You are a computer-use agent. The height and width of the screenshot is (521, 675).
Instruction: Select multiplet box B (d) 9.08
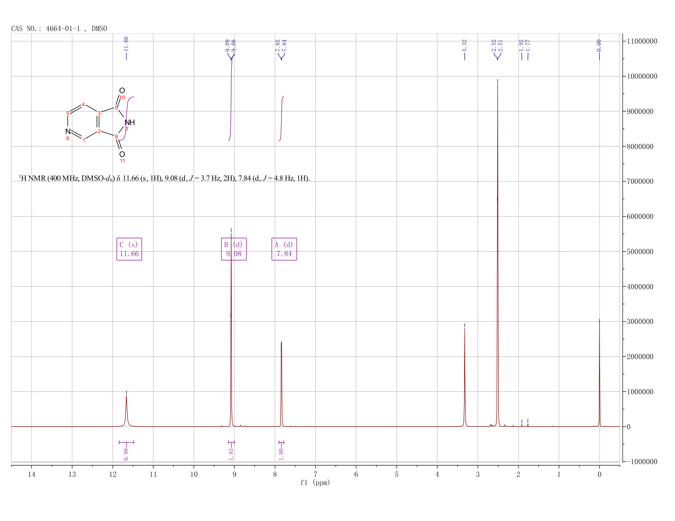tap(234, 249)
